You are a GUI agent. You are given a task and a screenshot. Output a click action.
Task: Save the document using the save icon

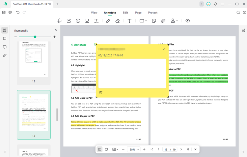pos(4,12)
